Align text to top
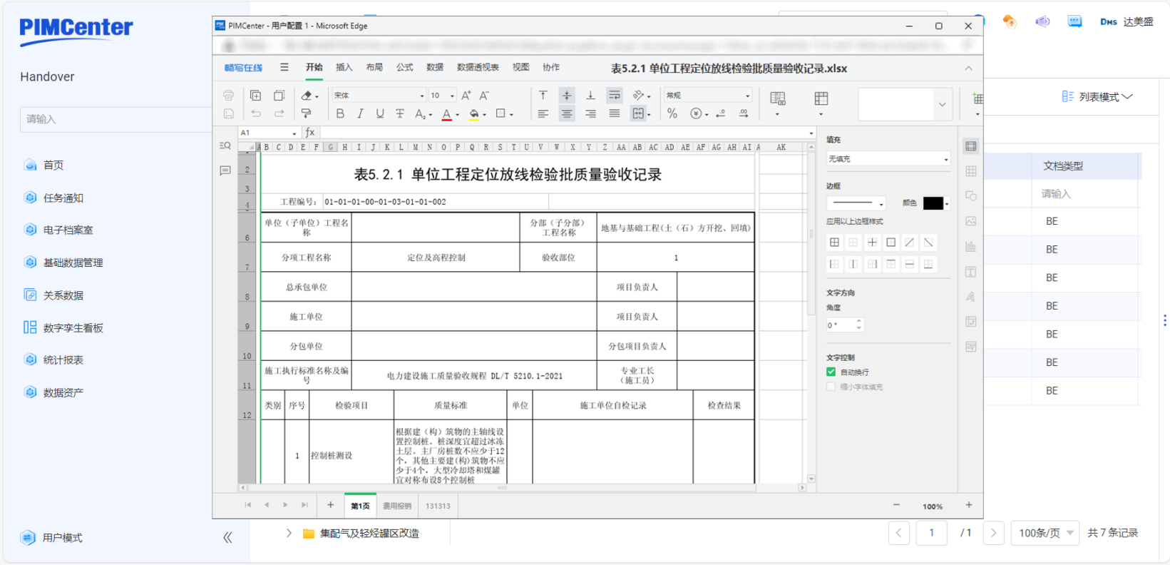Viewport: 1170px width, 565px height. coord(543,96)
